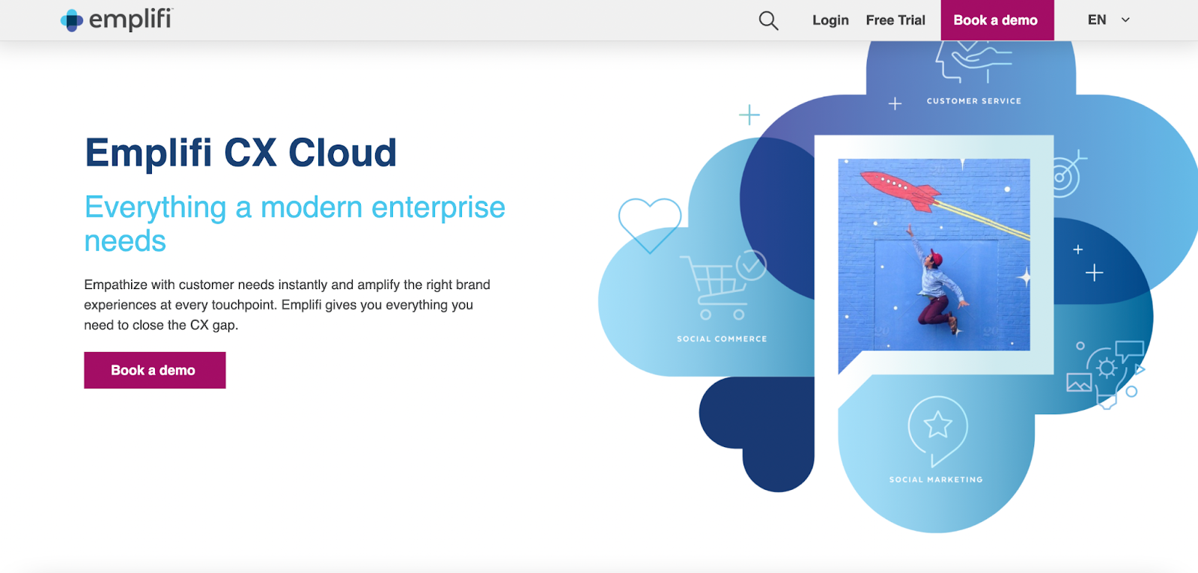Click the SOCIAL COMMERCE label

[x=722, y=339]
